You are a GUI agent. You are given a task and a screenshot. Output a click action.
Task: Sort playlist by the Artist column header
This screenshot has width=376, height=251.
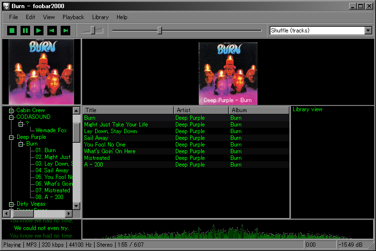201,110
